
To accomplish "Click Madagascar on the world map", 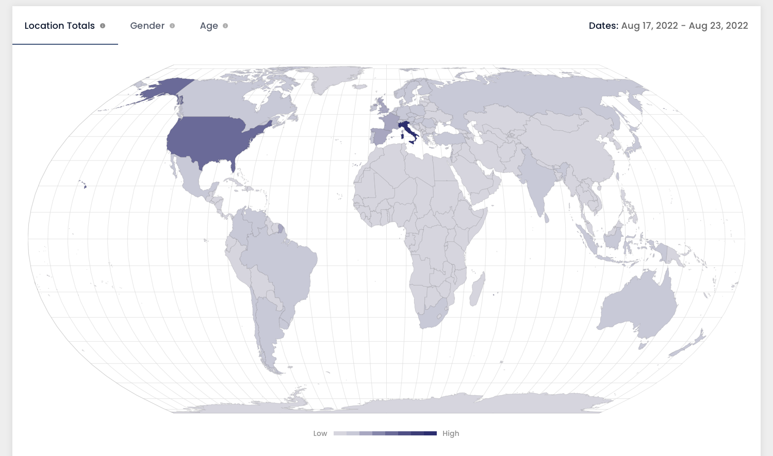I will 478,289.
